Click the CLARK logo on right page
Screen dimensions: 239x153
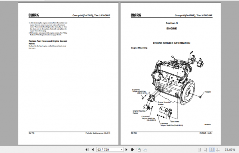[x=136, y=15]
